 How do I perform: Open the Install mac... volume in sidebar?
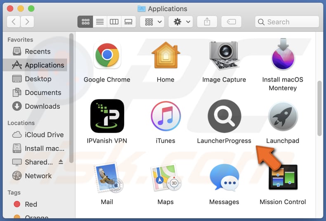pos(35,148)
